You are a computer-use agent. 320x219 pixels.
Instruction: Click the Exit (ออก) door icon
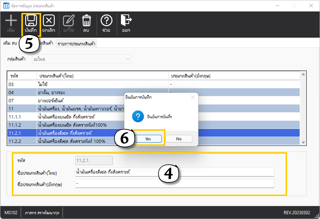(x=126, y=21)
